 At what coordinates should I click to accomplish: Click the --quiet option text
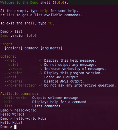click(11, 65)
